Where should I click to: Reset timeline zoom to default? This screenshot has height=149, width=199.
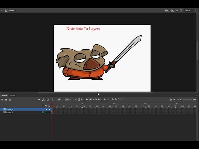(171, 100)
